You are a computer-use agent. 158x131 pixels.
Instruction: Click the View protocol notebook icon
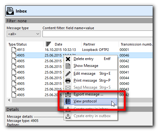click(68, 101)
